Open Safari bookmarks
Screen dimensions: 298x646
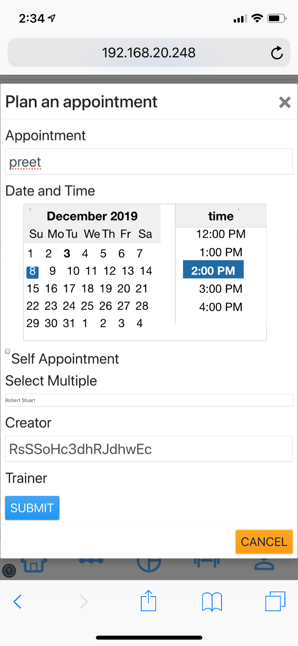coord(212,601)
